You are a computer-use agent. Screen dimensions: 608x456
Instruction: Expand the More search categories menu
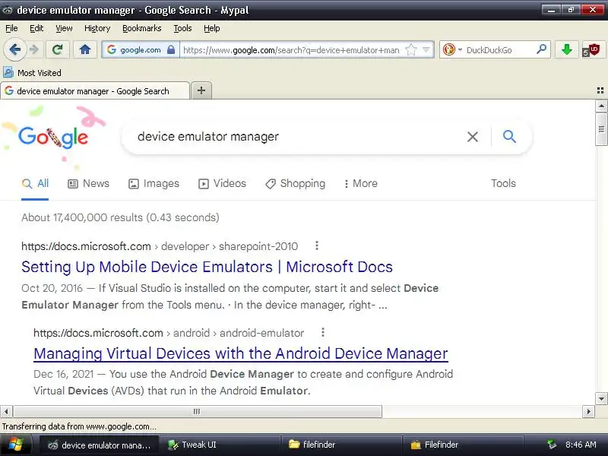pos(360,183)
